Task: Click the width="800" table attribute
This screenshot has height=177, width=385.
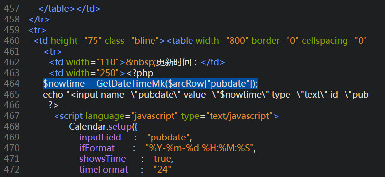Action: pos(222,41)
